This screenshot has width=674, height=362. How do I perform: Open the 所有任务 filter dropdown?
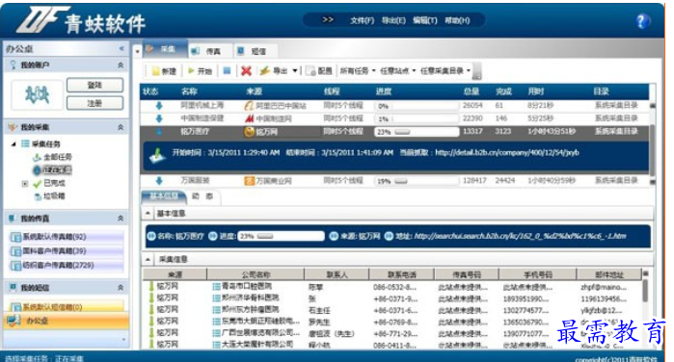click(x=358, y=71)
